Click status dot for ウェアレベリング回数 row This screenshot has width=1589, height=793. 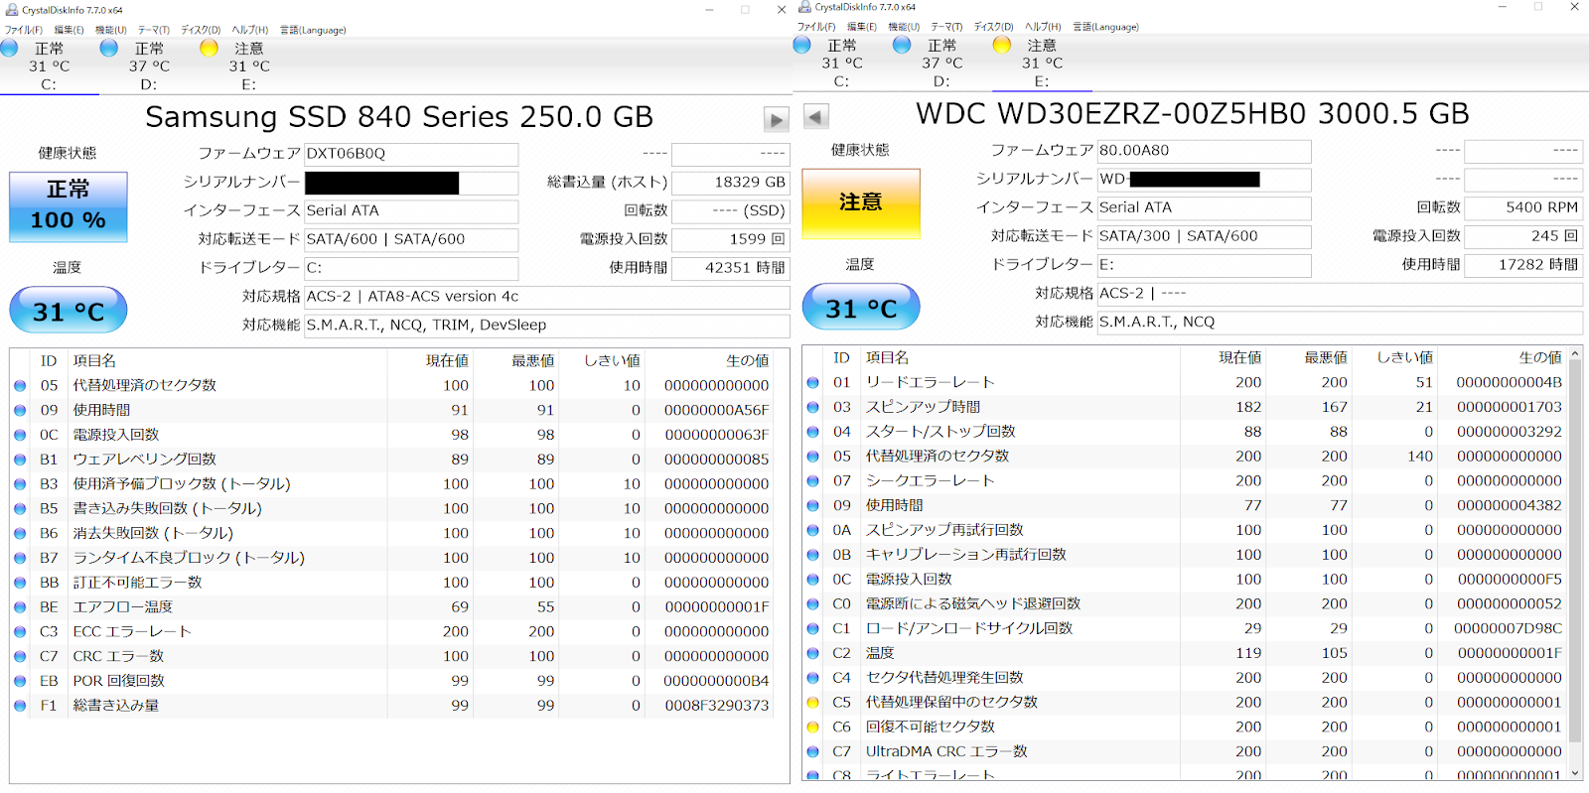point(20,460)
